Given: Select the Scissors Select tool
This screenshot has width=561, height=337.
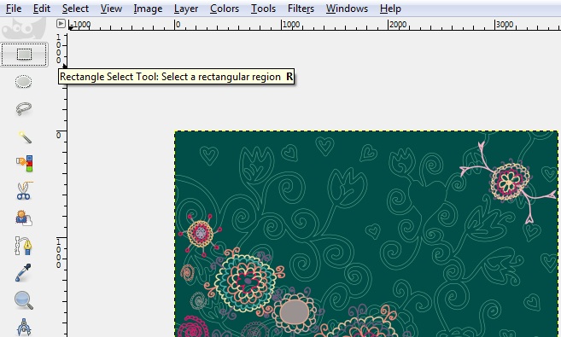Looking at the screenshot, I should 24,190.
